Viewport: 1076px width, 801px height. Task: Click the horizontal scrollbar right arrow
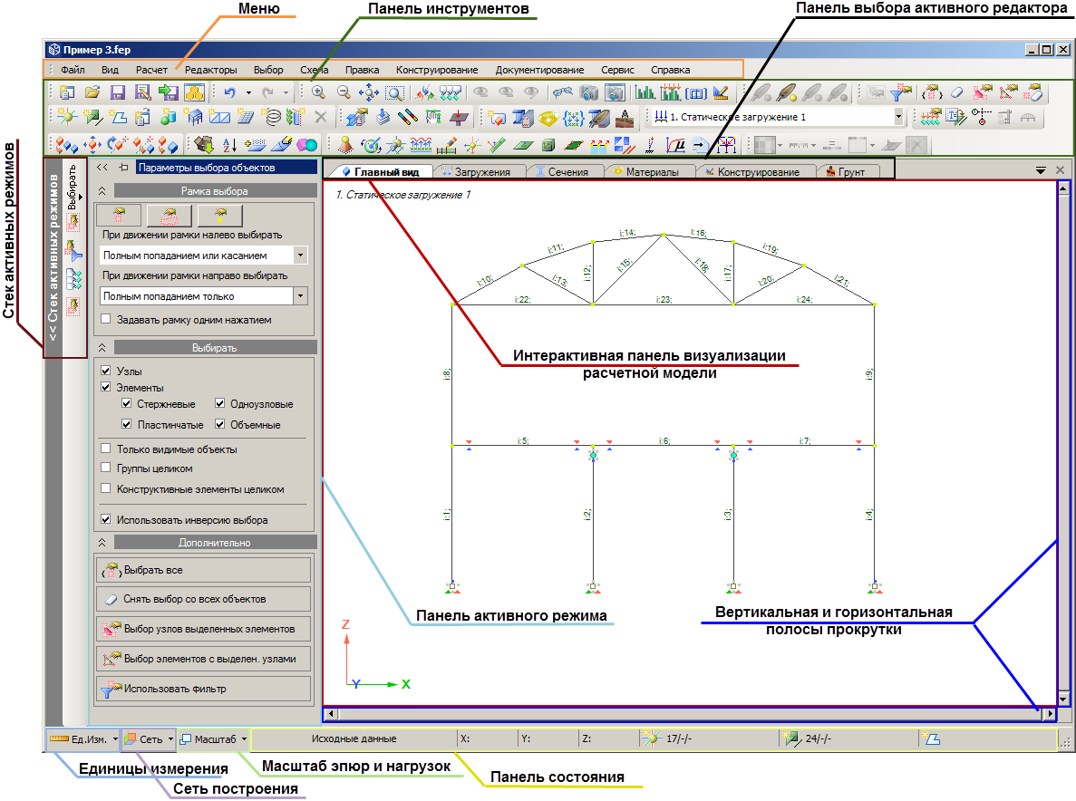coord(1049,714)
